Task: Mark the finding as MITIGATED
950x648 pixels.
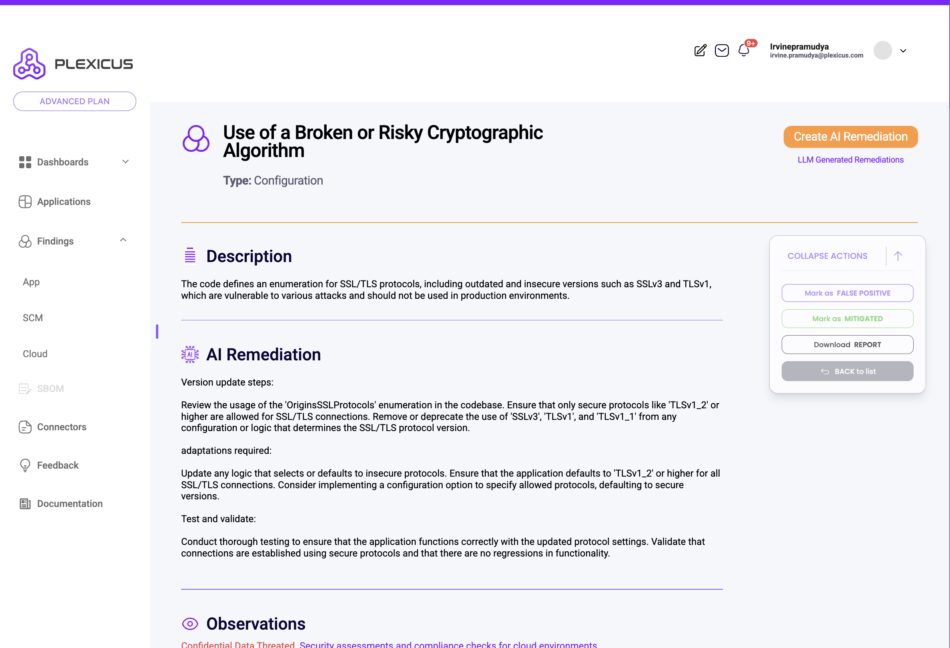Action: [x=847, y=318]
